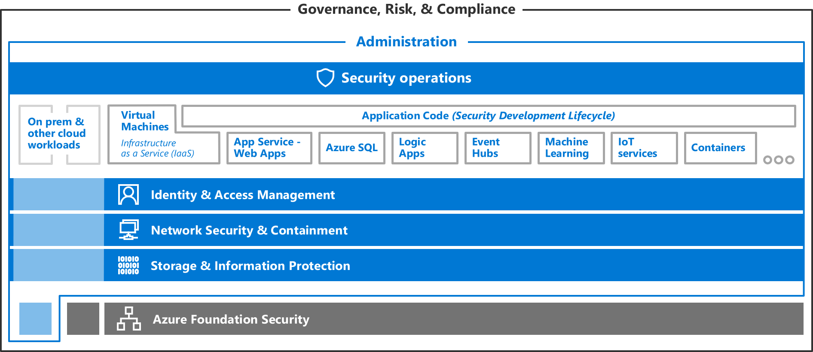Select the Containers box
This screenshot has height=352, width=813.
(x=720, y=148)
